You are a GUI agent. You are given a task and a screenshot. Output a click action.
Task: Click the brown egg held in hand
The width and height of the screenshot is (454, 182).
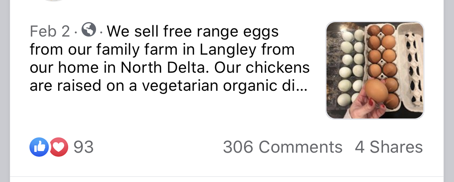(x=376, y=91)
